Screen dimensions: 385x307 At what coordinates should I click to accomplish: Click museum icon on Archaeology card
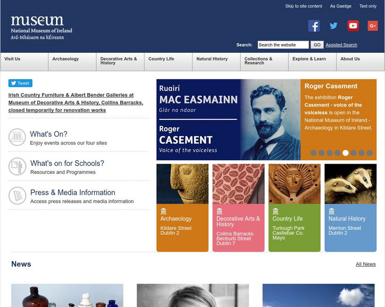pos(163,211)
